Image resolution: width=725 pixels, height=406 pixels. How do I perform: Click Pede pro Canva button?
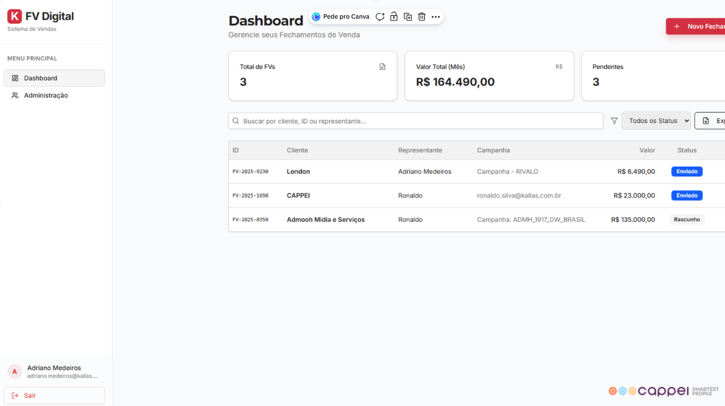pos(341,17)
